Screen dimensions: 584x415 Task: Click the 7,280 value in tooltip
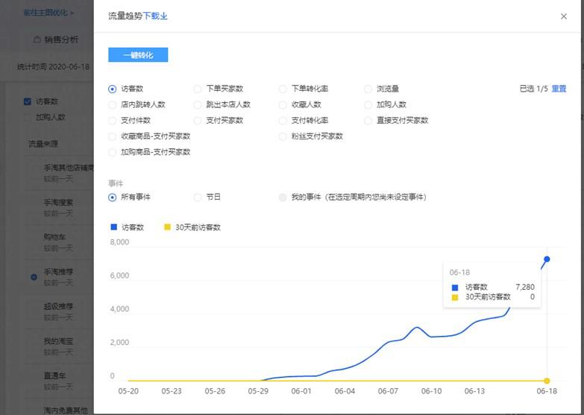coord(525,287)
